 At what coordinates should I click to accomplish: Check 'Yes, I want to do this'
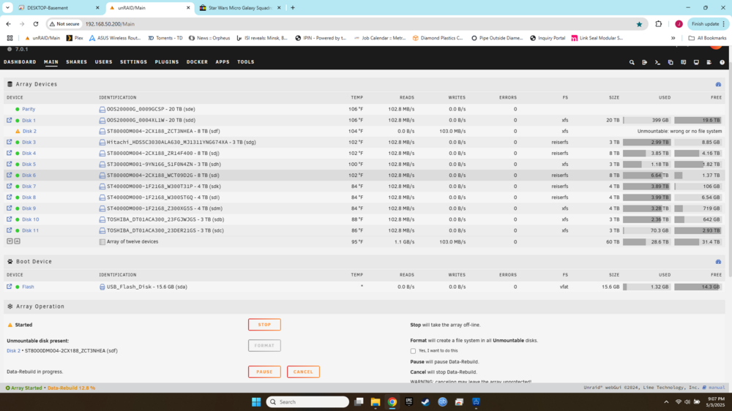(x=413, y=351)
